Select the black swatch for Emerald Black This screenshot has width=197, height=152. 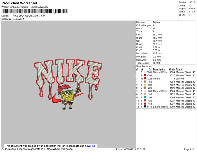point(145,107)
